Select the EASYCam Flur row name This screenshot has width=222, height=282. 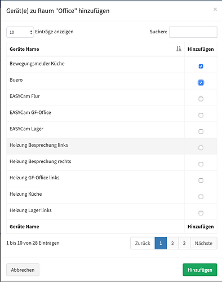click(x=25, y=96)
